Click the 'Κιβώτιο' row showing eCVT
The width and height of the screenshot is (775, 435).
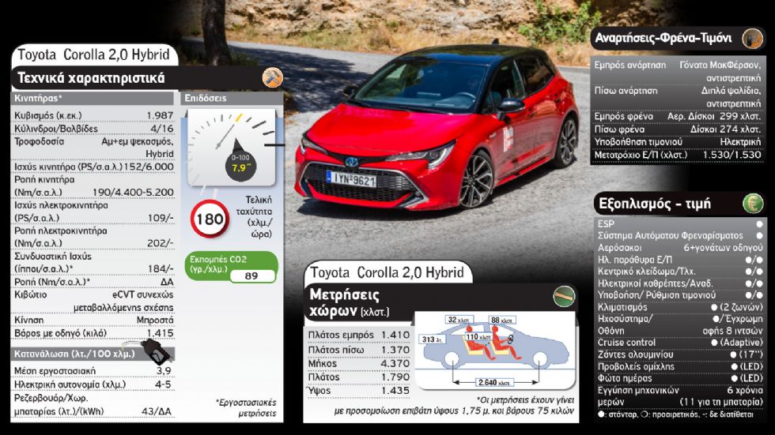(93, 301)
